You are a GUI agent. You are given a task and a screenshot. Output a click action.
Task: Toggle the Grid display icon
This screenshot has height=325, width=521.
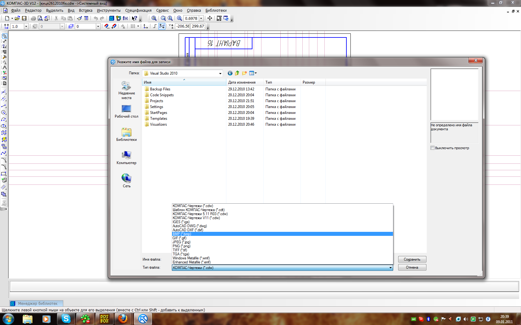click(133, 26)
